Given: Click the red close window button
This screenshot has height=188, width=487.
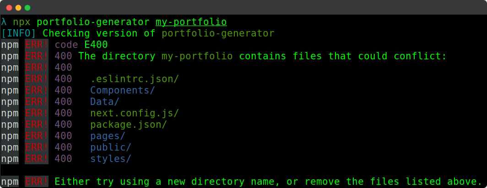Looking at the screenshot, I should click(9, 8).
